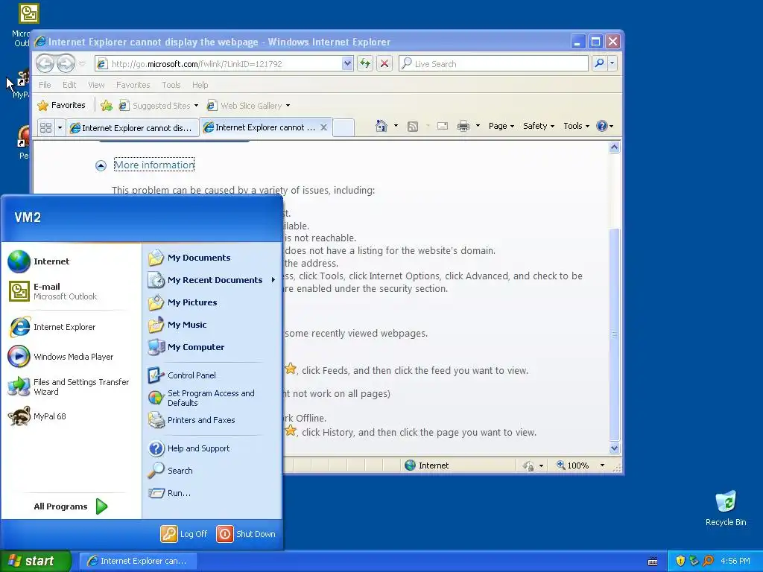Open the File menu
The height and width of the screenshot is (572, 763).
(45, 85)
